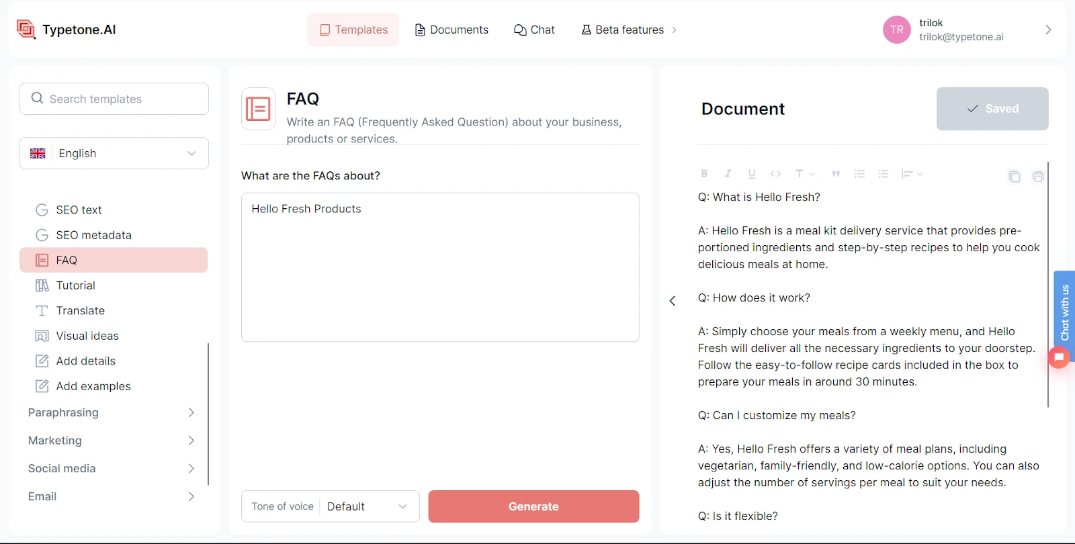The height and width of the screenshot is (544, 1075).
Task: Click the template sidebar scrollbar
Action: click(208, 414)
